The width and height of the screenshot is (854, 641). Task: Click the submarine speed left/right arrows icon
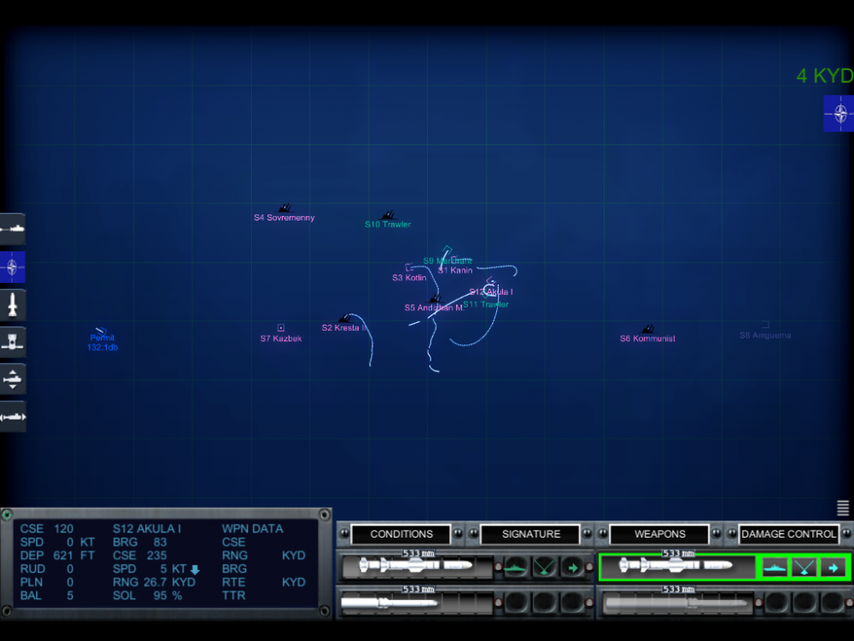[13, 417]
